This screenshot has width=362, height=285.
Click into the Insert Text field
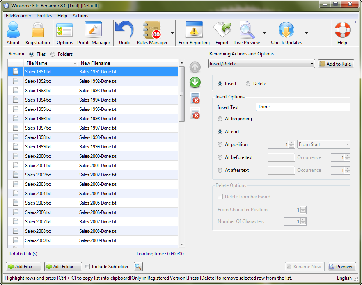pos(303,107)
